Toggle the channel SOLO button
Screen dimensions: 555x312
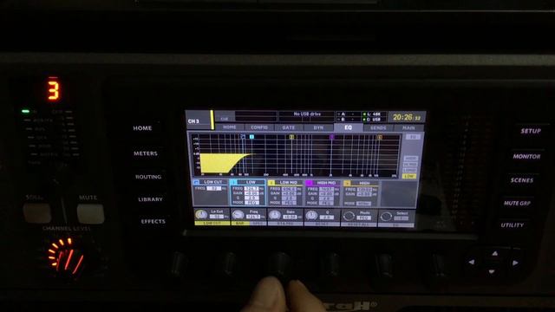point(36,213)
